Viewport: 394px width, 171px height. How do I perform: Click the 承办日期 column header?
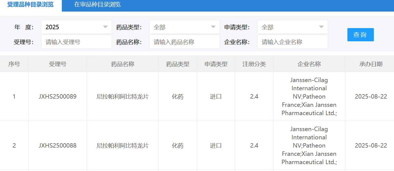coord(371,64)
